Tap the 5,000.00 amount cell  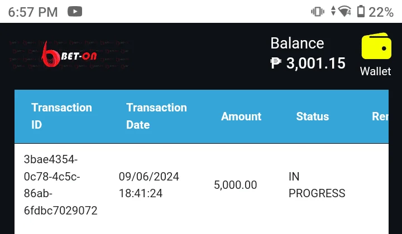click(x=236, y=185)
